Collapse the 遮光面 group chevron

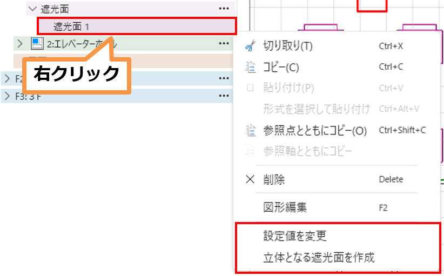[x=32, y=9]
